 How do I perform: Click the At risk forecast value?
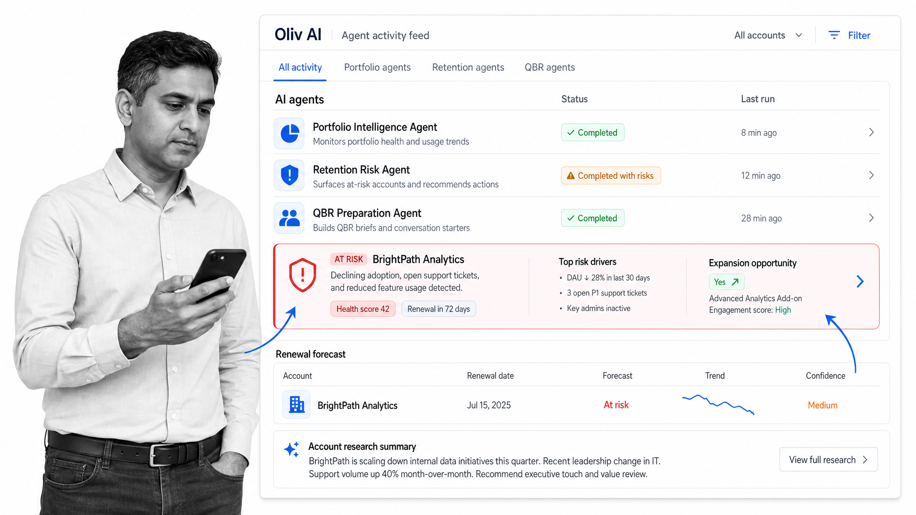pos(616,405)
